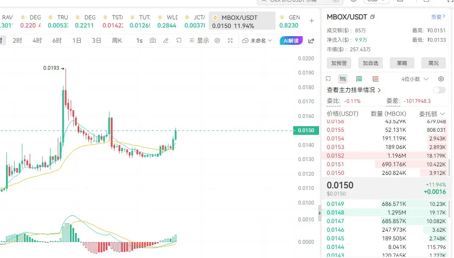
Task: Expand 查看主力挂单情况 details
Action: (x=354, y=90)
